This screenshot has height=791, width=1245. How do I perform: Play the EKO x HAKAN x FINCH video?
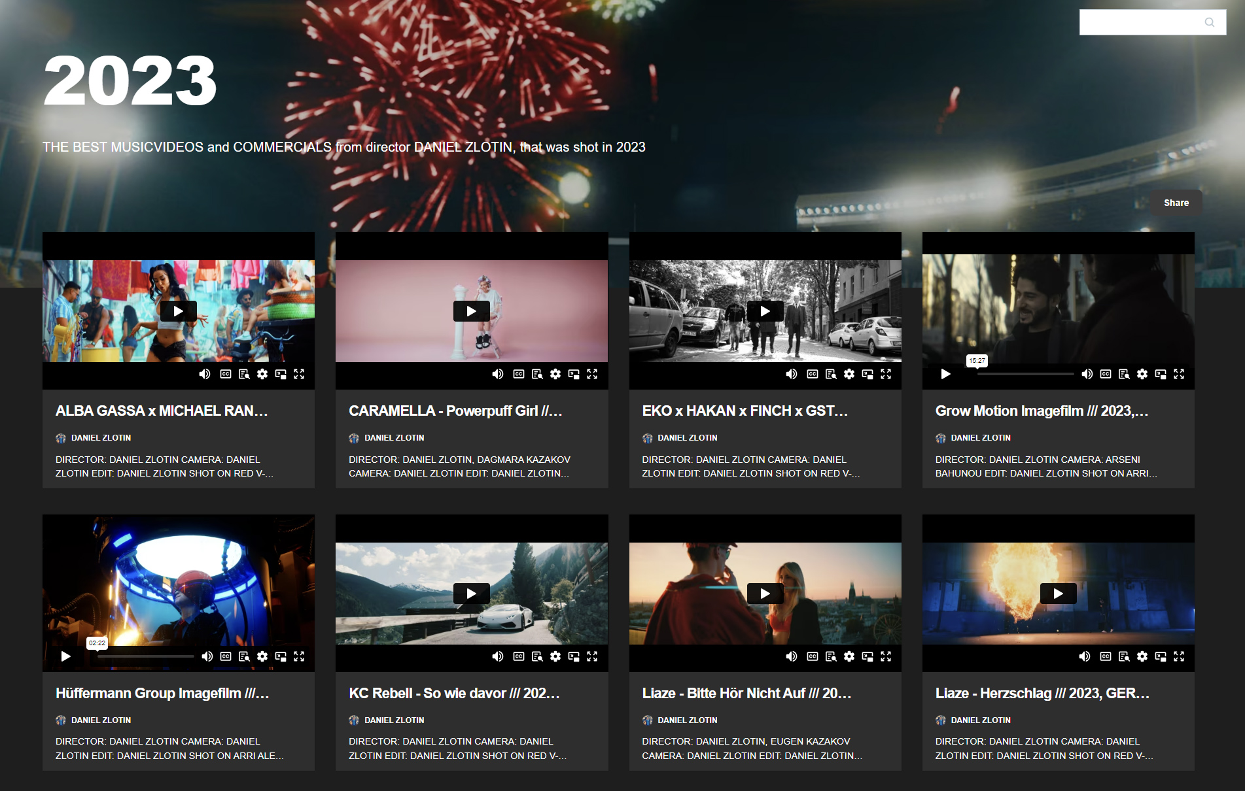tap(765, 311)
